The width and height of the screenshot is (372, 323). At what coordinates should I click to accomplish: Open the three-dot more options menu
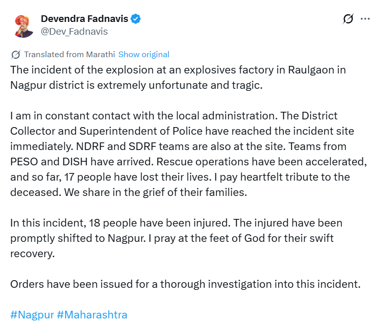[x=365, y=19]
